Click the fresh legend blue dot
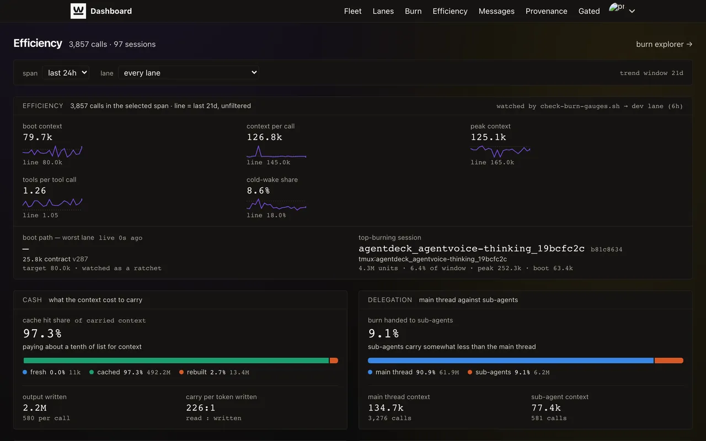The image size is (706, 441). point(25,372)
